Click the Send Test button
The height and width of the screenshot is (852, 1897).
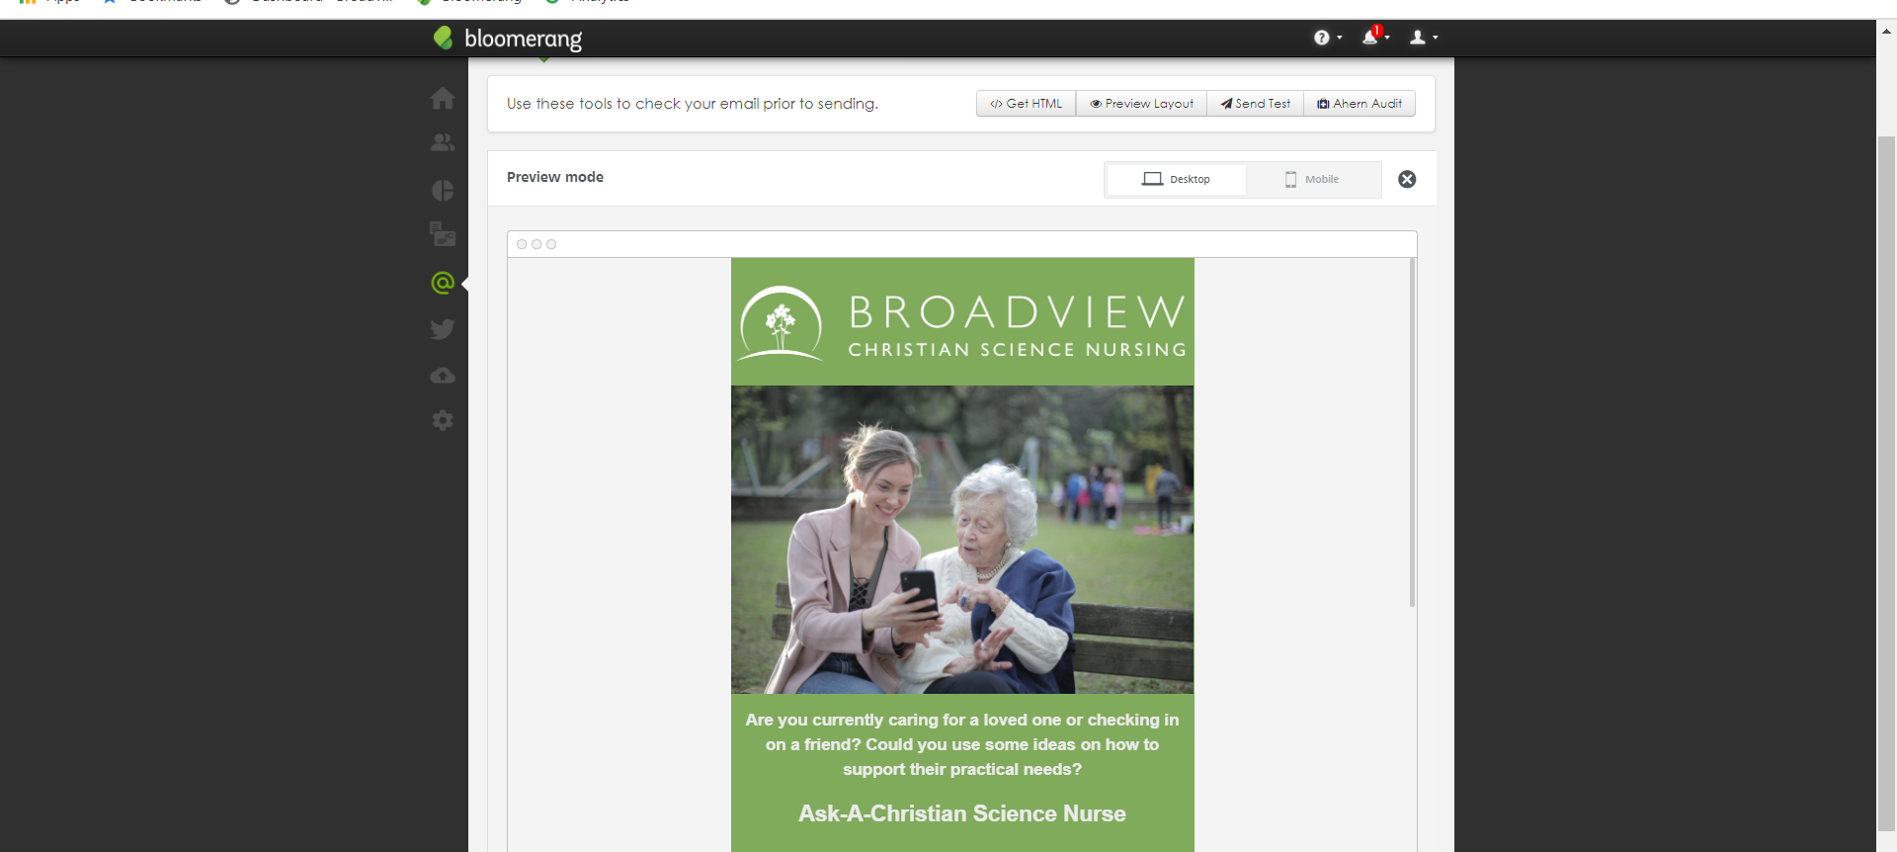tap(1255, 104)
